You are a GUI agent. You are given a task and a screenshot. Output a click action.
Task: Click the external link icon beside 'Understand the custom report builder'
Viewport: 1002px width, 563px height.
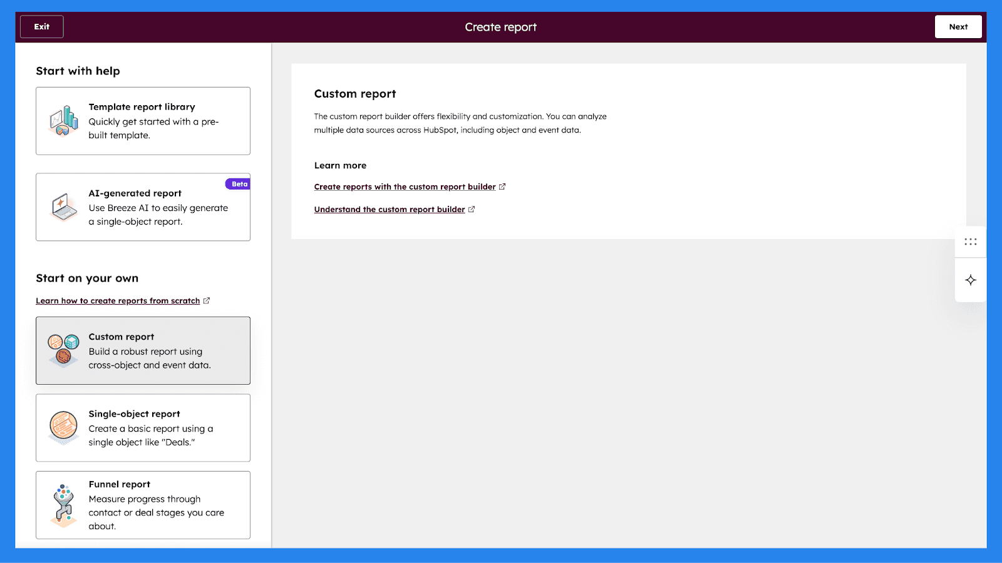click(x=471, y=209)
